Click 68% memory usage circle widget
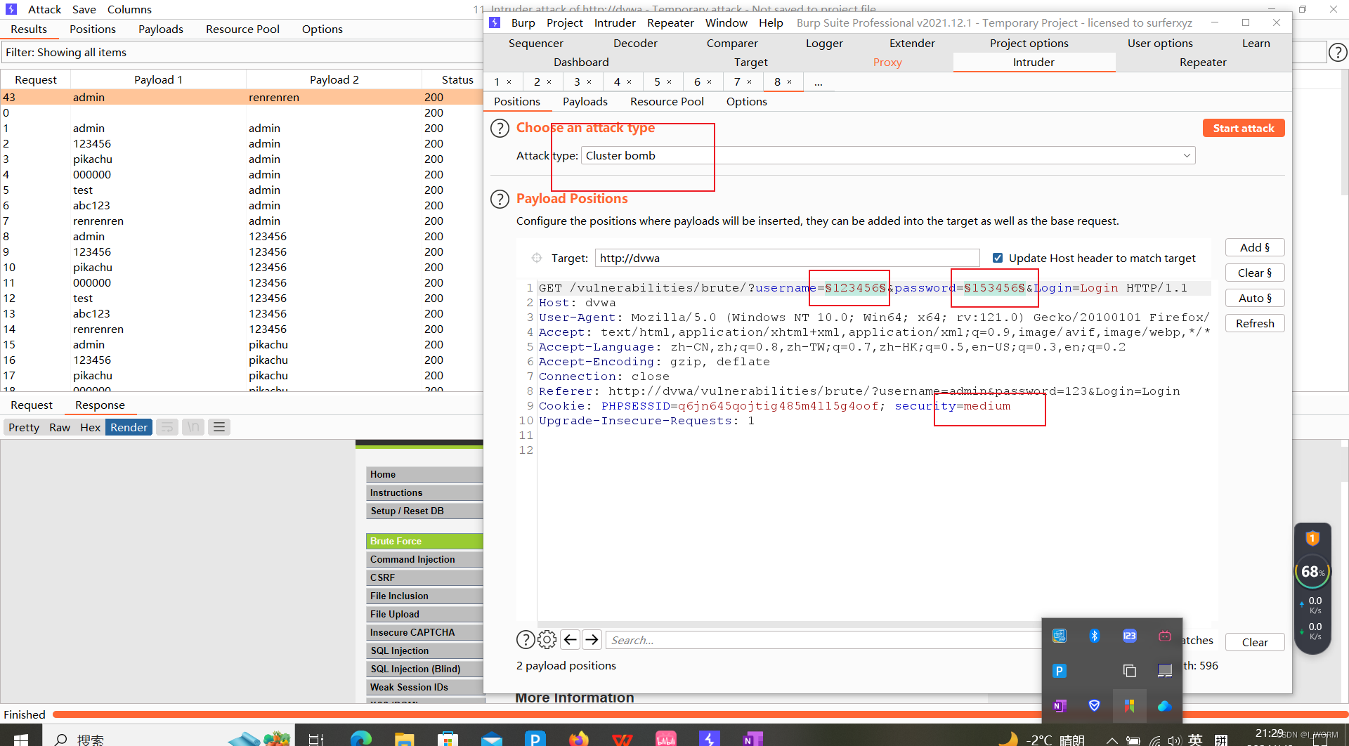 tap(1312, 572)
